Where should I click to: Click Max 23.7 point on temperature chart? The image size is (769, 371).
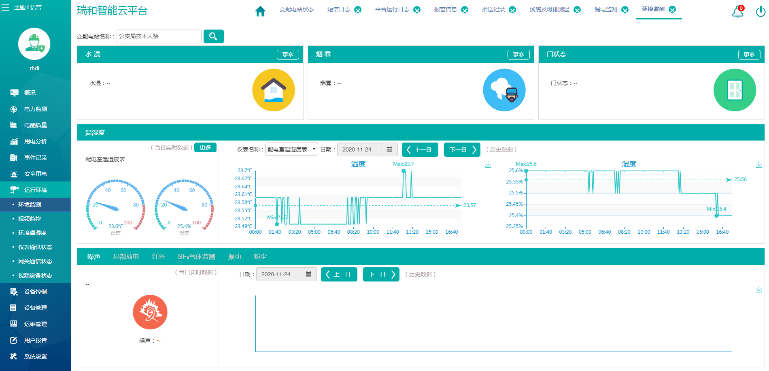(x=404, y=171)
